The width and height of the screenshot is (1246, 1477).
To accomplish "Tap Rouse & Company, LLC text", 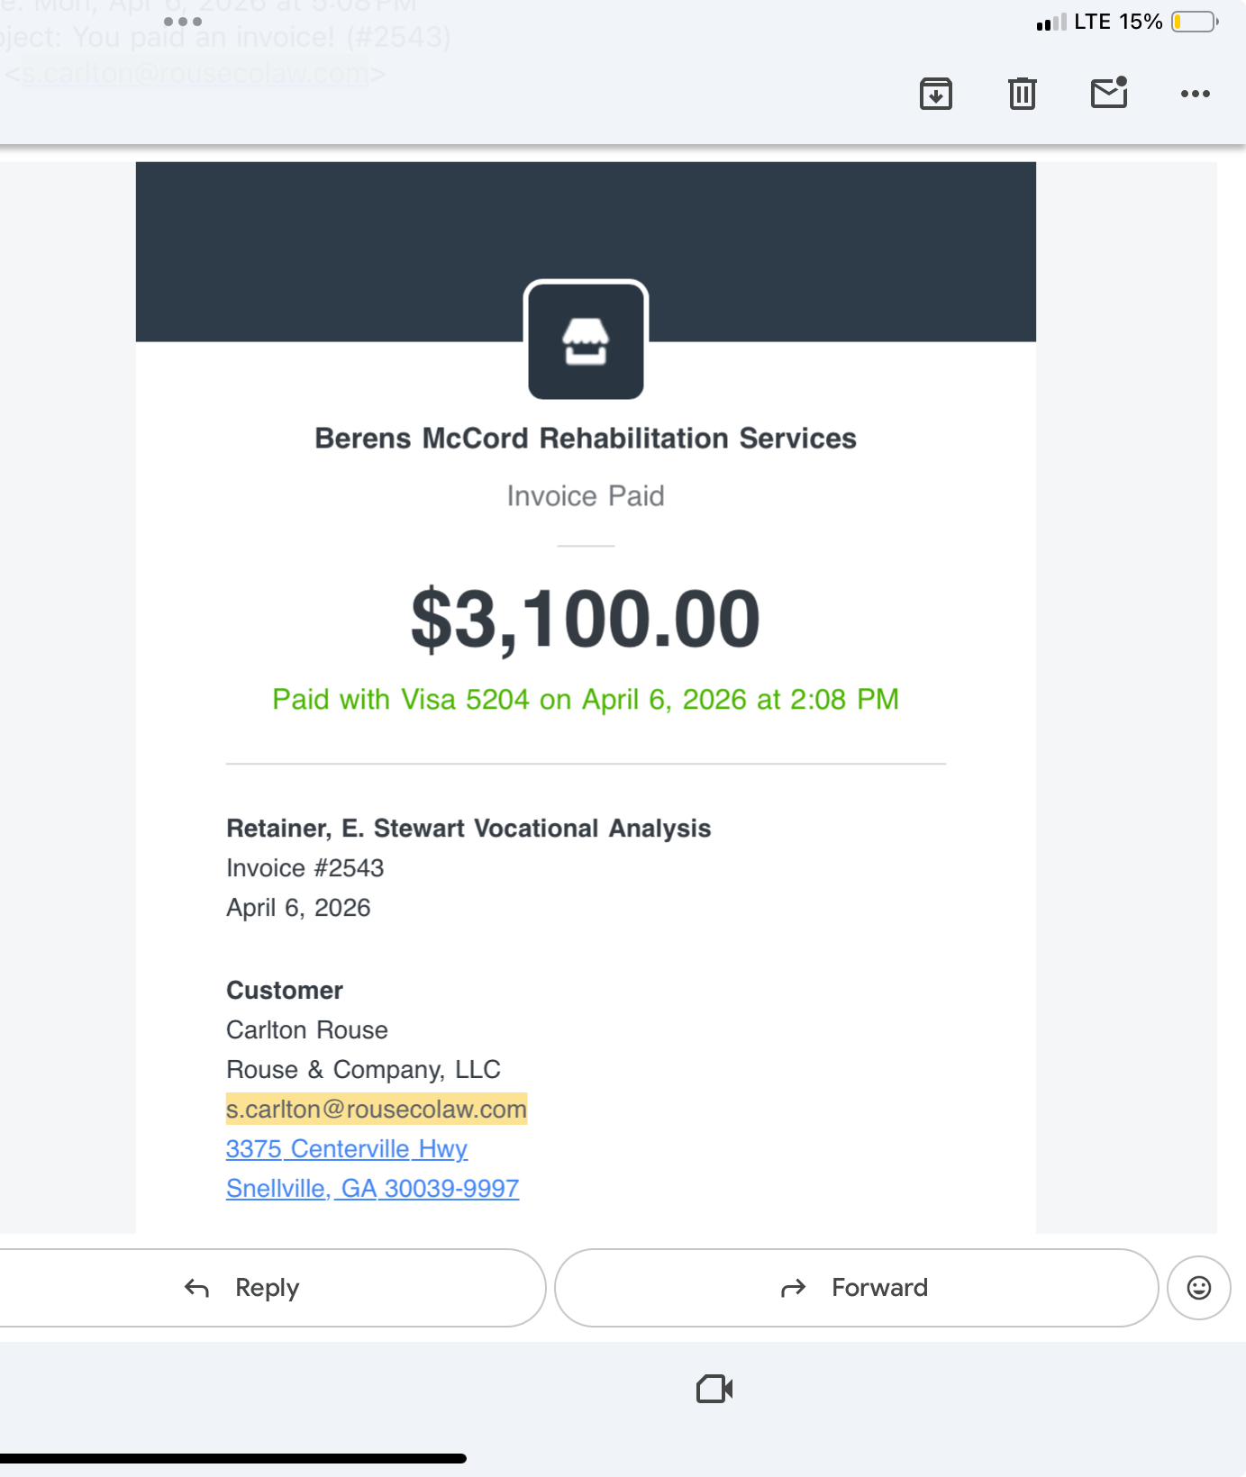I will pyautogui.click(x=363, y=1070).
